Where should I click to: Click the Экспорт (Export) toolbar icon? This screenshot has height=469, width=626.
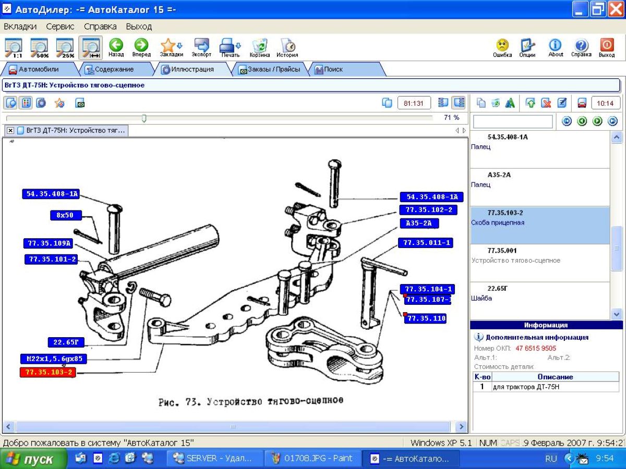(201, 47)
